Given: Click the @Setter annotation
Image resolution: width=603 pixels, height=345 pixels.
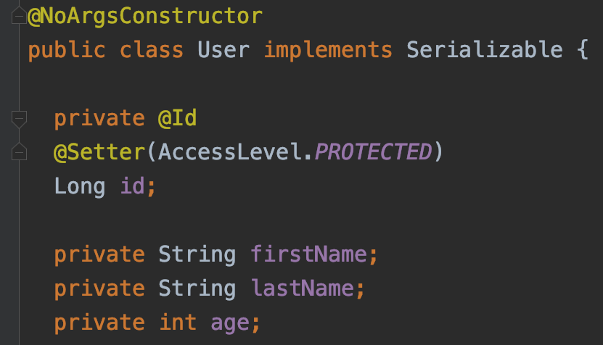Looking at the screenshot, I should coord(99,152).
